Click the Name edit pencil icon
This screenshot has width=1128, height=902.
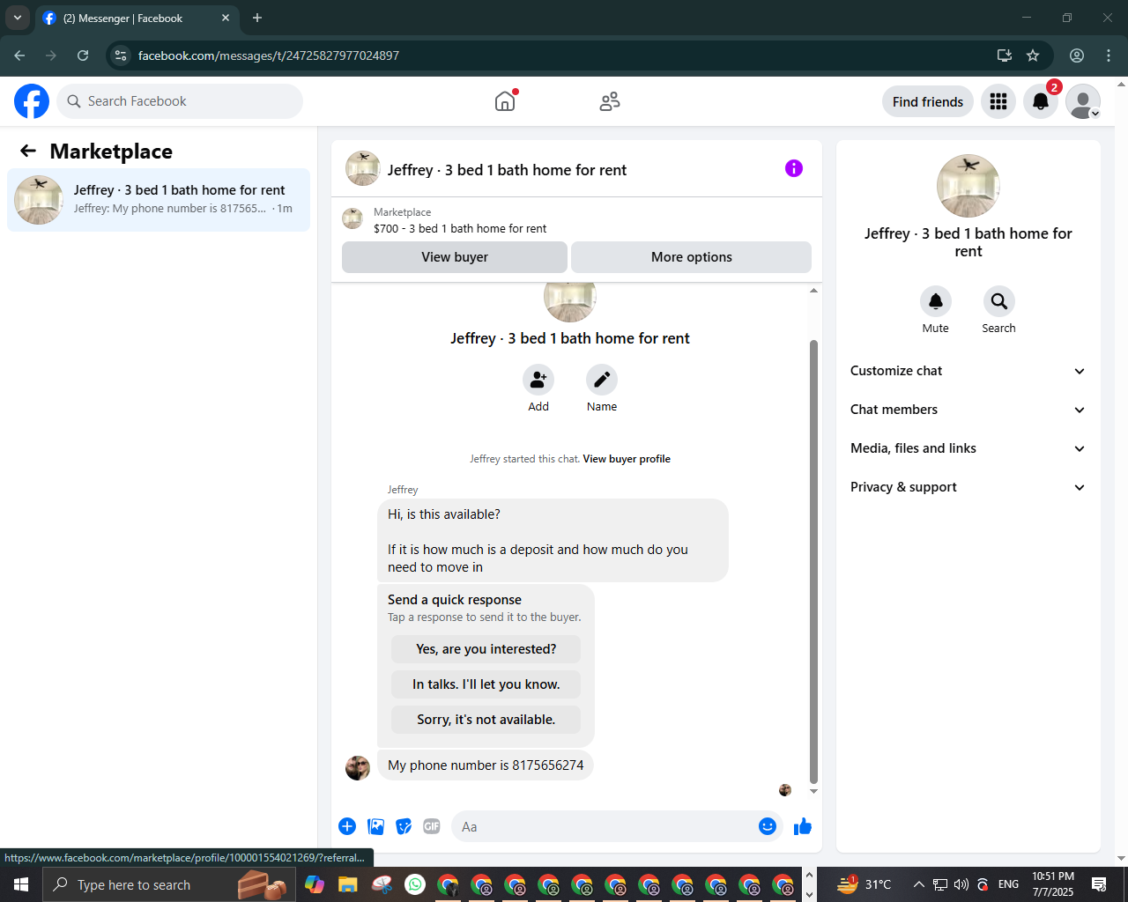tap(602, 380)
